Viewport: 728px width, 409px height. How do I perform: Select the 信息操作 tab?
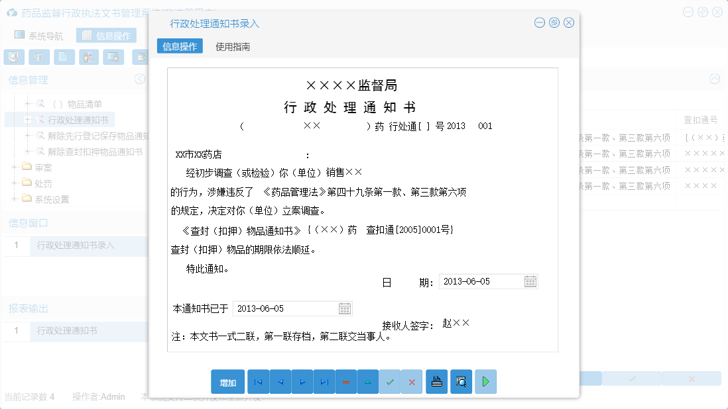coord(179,47)
